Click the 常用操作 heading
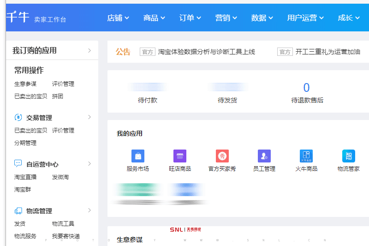369x246 pixels. pos(29,70)
